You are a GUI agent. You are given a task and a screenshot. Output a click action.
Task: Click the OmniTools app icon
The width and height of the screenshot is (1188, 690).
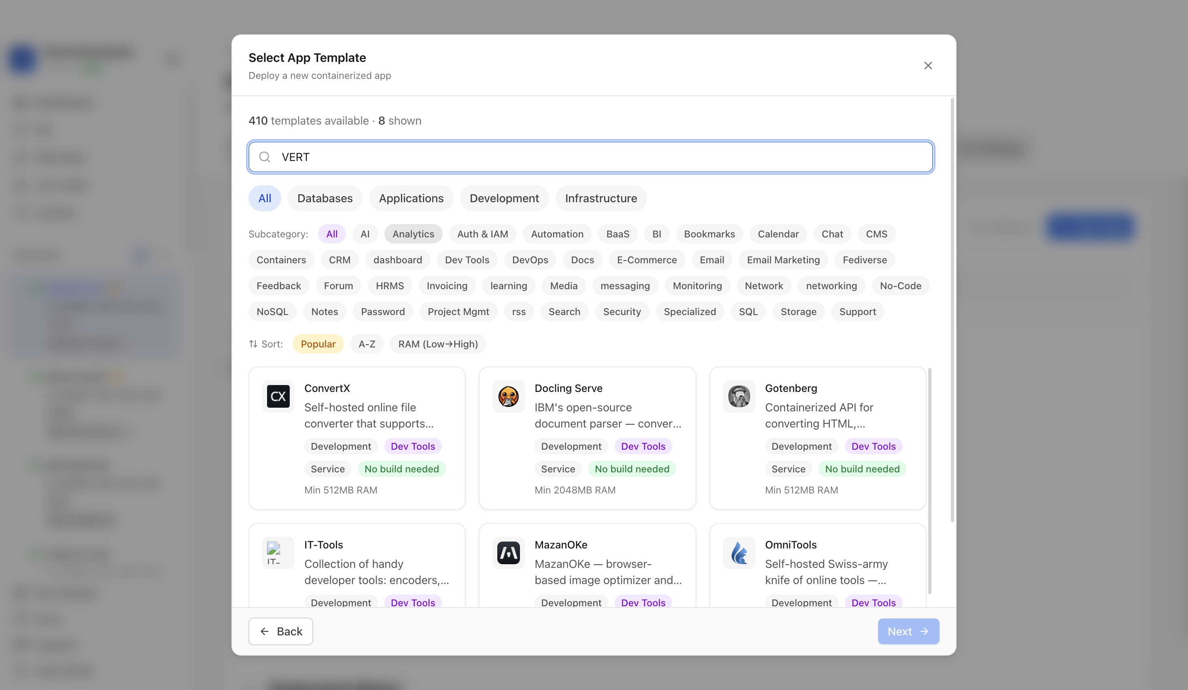coord(739,552)
